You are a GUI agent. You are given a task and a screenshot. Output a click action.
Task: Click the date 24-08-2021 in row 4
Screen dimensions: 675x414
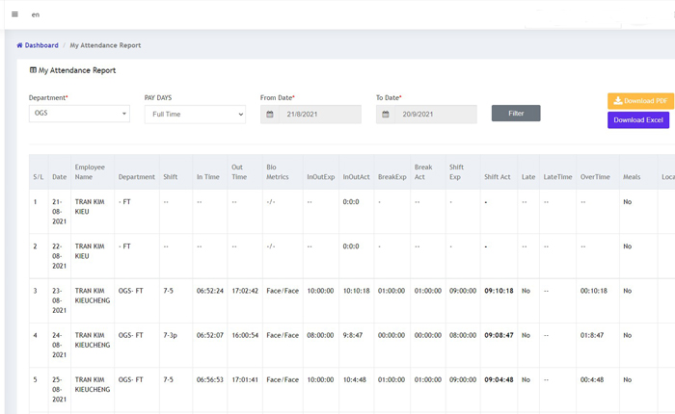tap(60, 345)
